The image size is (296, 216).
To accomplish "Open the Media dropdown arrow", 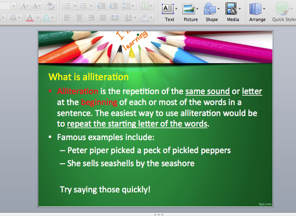I will click(239, 9).
